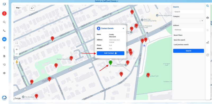Open the phone calls sidebar icon
212x104 pixels.
tap(4, 31)
